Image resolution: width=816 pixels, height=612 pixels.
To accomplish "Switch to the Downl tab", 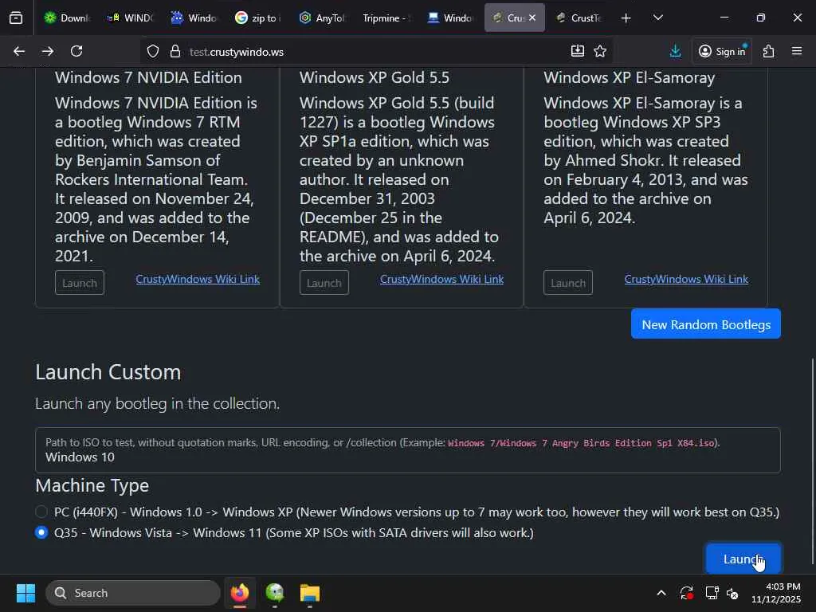I will point(68,18).
